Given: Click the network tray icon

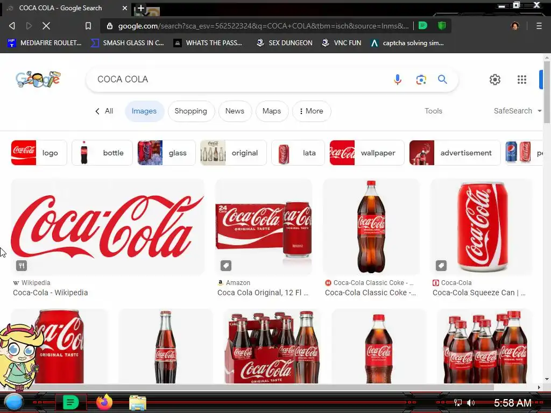Looking at the screenshot, I should point(457,402).
